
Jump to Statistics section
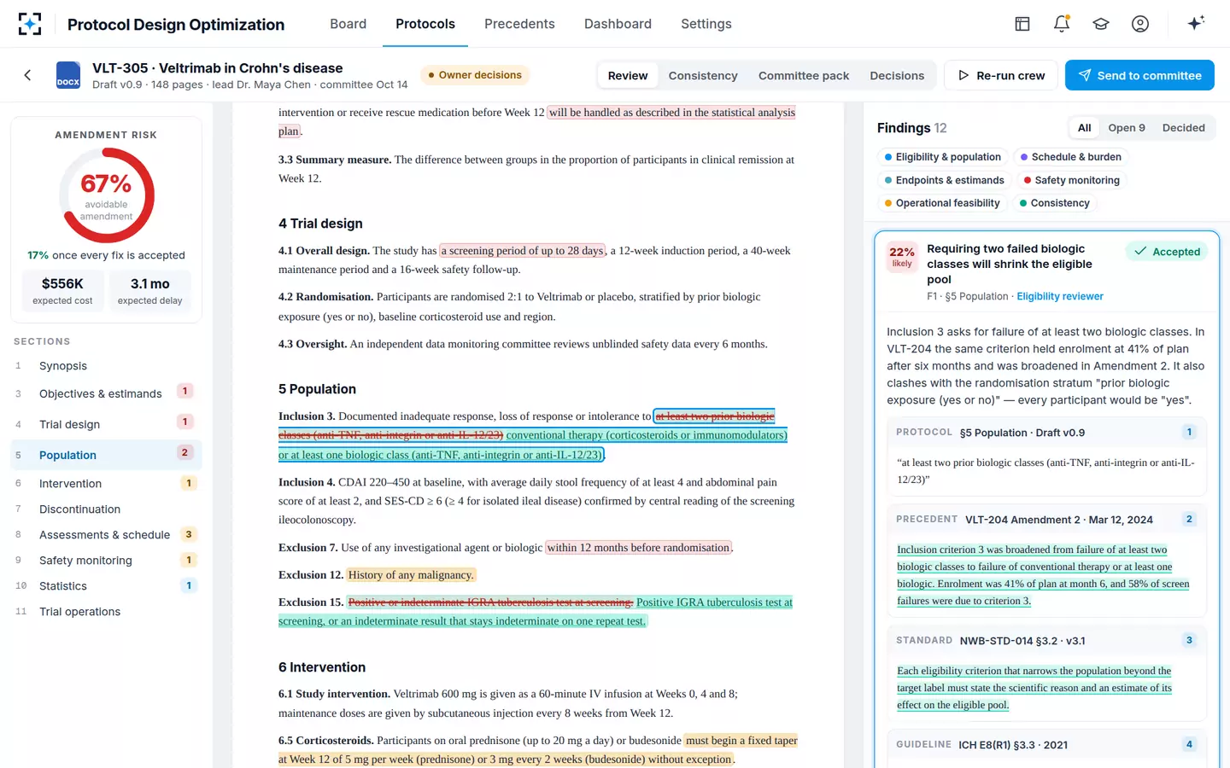pos(106,586)
